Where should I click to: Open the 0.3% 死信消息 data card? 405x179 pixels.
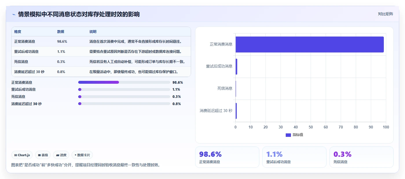point(361,157)
